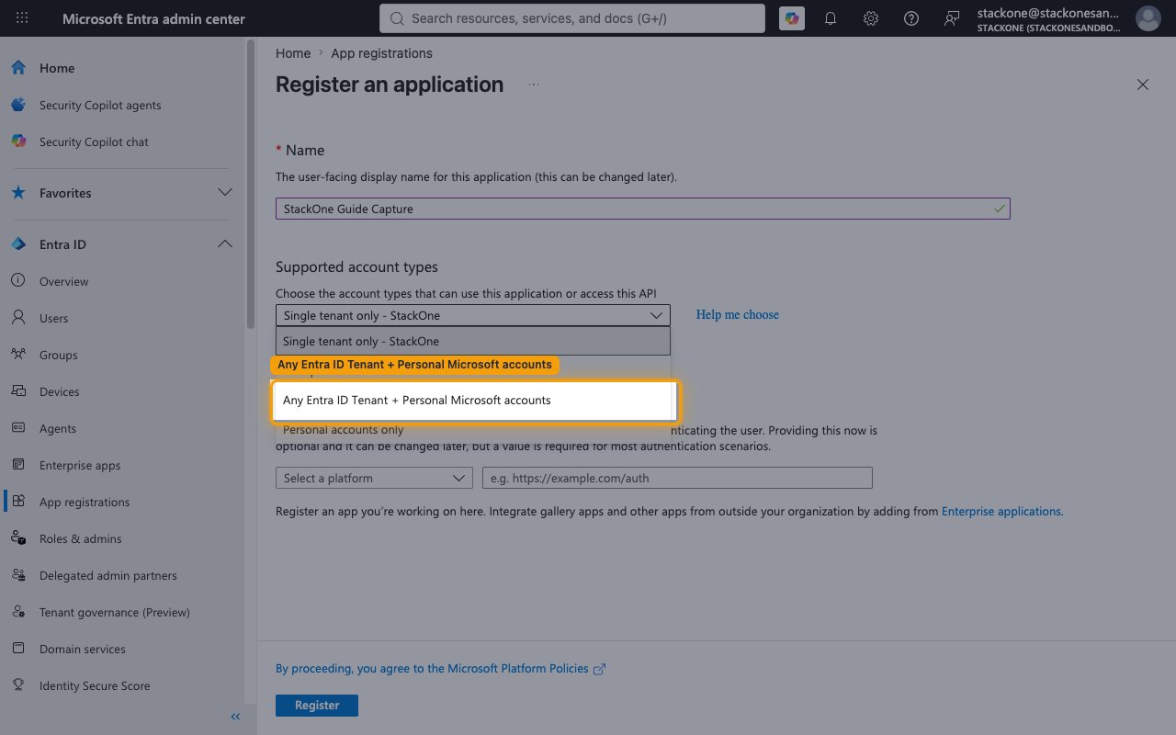Click the Groups people icon
The image size is (1176, 735).
pos(18,355)
